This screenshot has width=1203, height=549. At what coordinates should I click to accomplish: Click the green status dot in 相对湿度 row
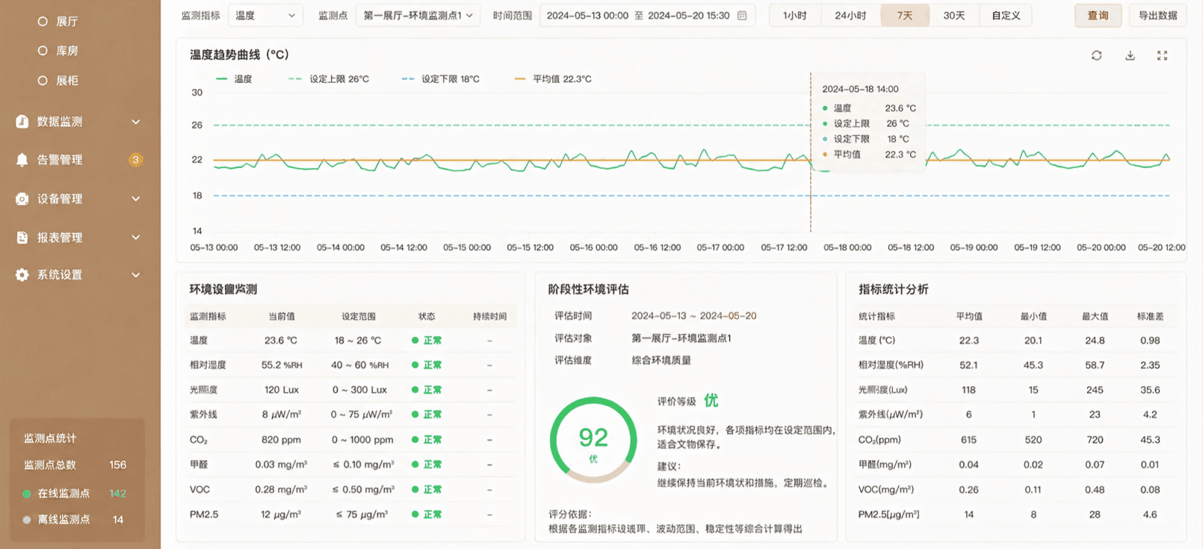coord(415,365)
